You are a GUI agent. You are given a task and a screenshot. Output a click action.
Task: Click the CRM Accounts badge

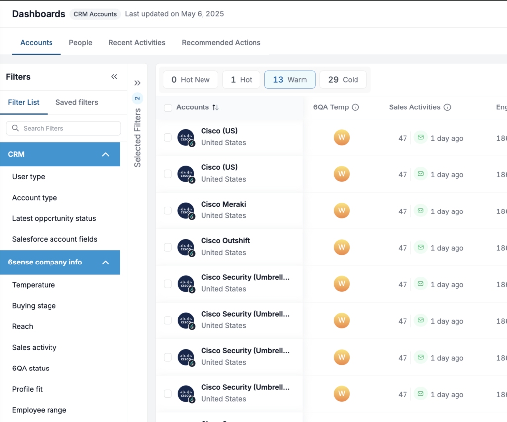coord(95,14)
